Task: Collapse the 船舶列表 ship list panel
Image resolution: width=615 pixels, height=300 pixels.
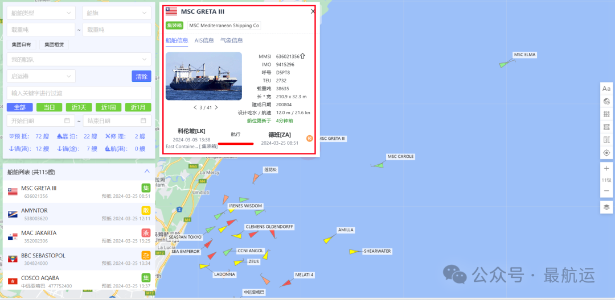Action: coord(147,171)
